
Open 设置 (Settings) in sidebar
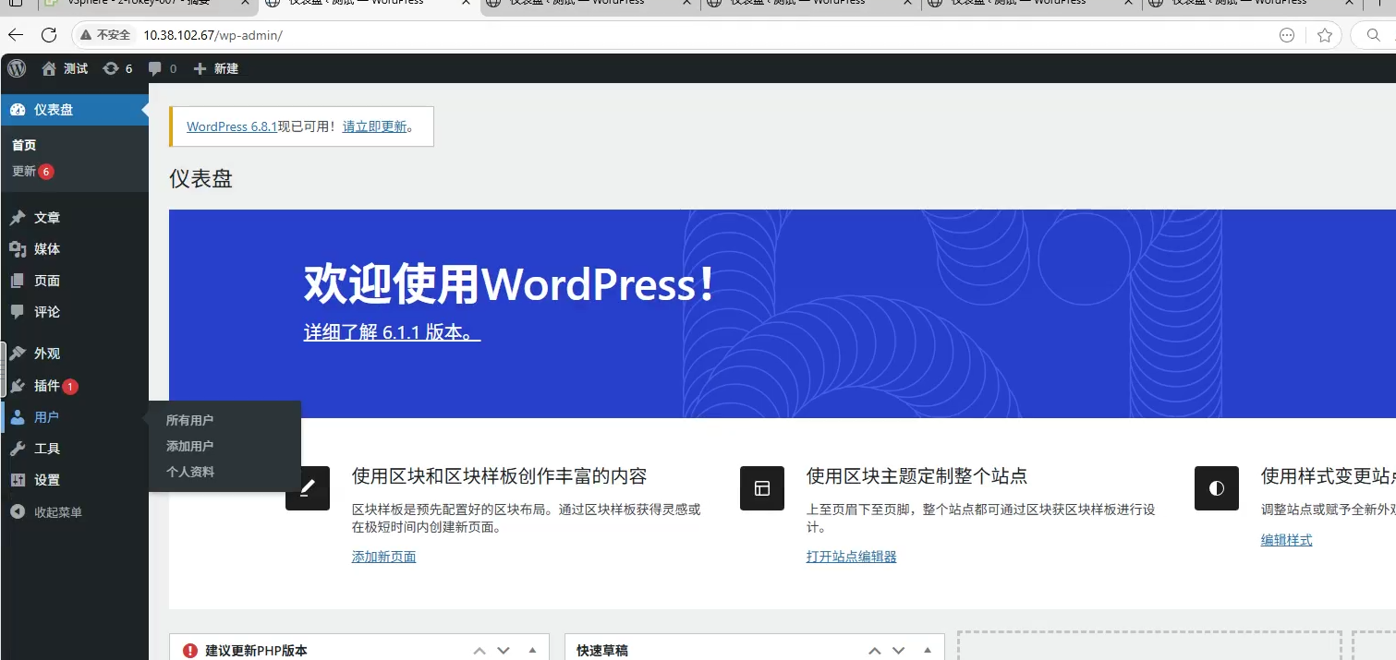pyautogui.click(x=74, y=480)
